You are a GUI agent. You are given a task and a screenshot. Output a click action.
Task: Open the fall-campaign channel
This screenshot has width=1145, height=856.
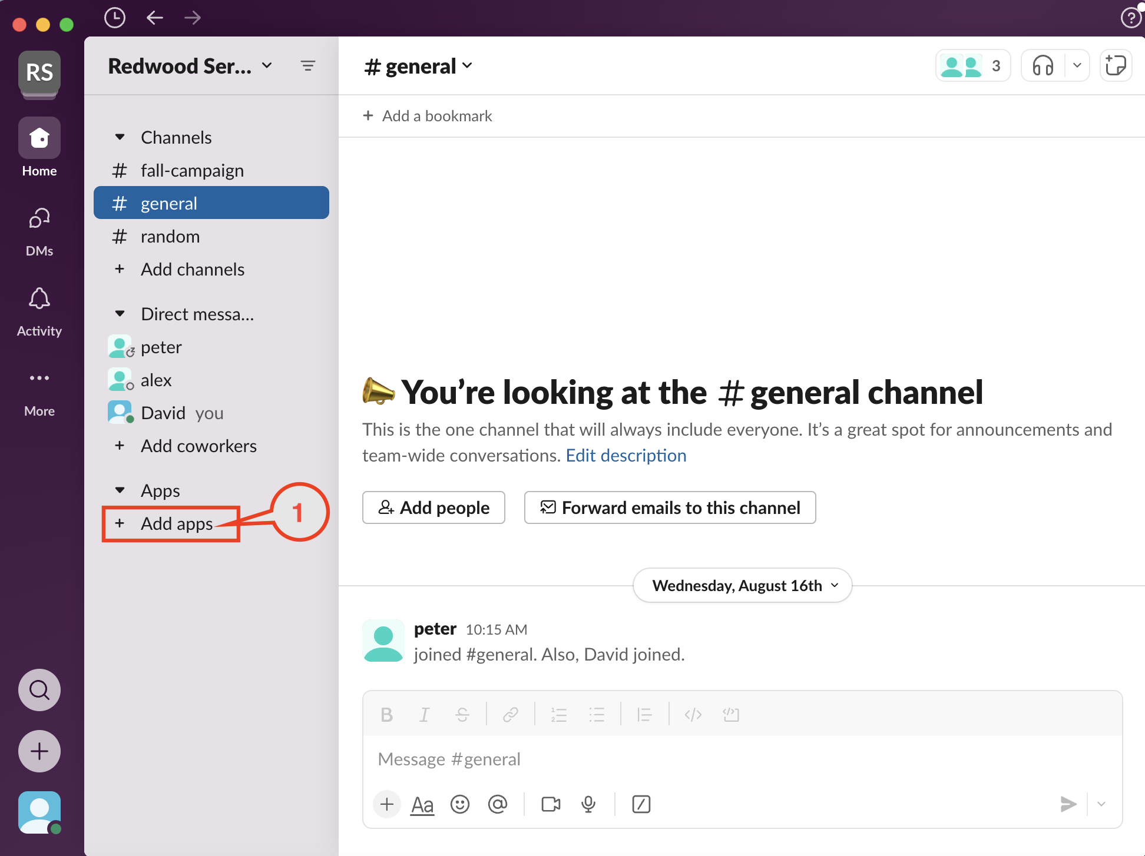pyautogui.click(x=211, y=171)
